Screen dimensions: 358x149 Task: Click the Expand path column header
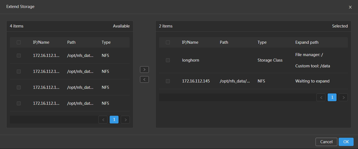(x=307, y=42)
